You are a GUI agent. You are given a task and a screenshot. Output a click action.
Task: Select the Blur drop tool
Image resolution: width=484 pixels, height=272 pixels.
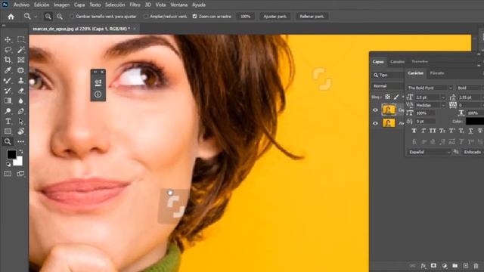pyautogui.click(x=20, y=100)
